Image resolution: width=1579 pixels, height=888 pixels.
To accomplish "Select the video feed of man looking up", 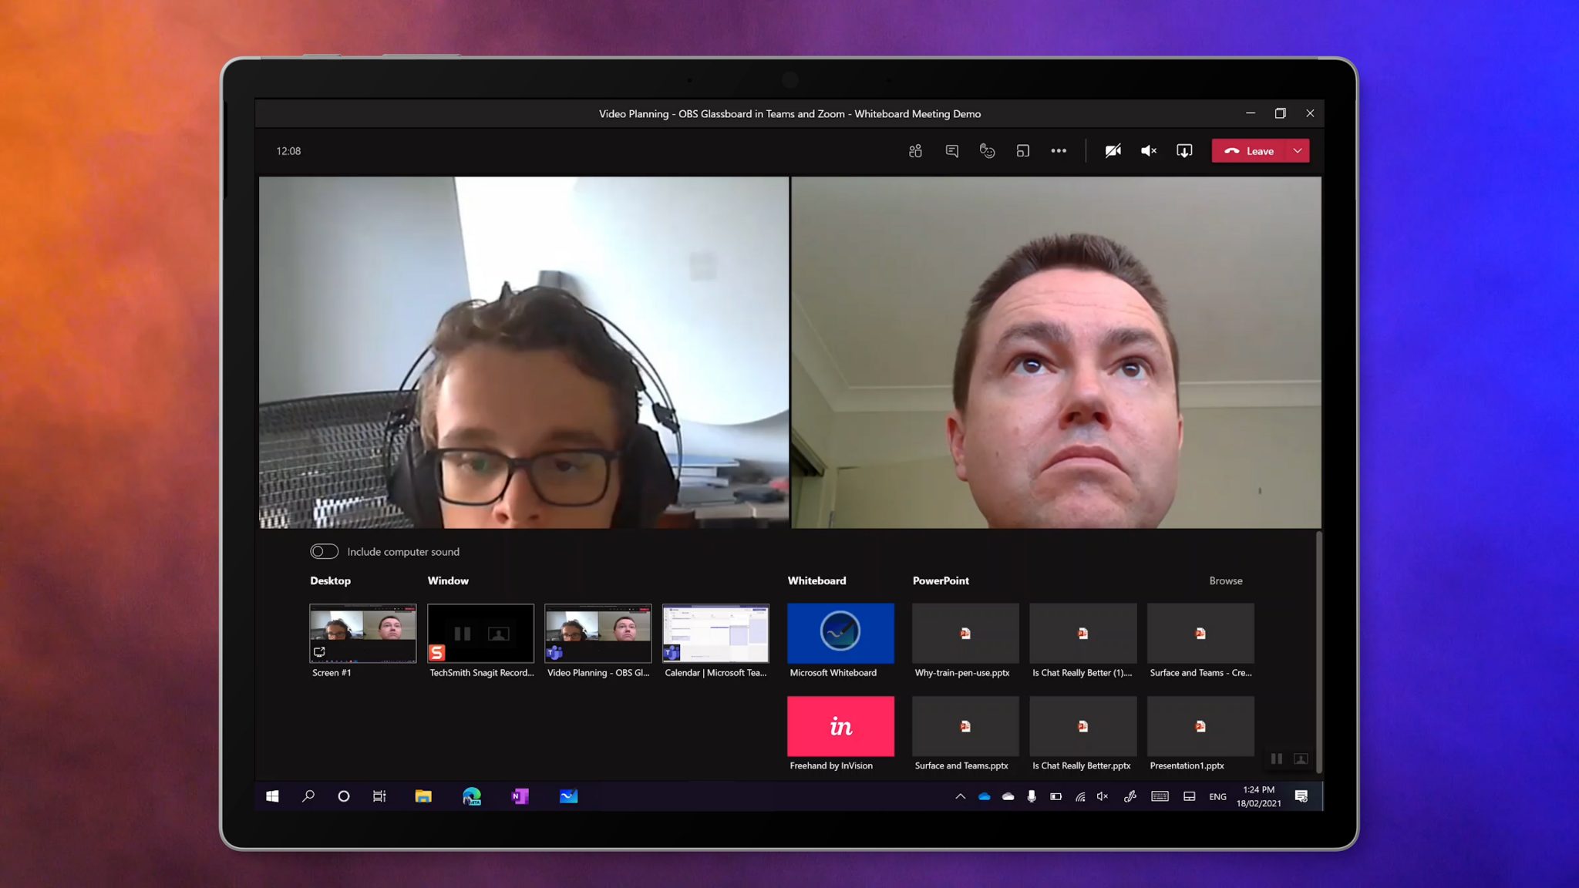I will (x=1056, y=352).
